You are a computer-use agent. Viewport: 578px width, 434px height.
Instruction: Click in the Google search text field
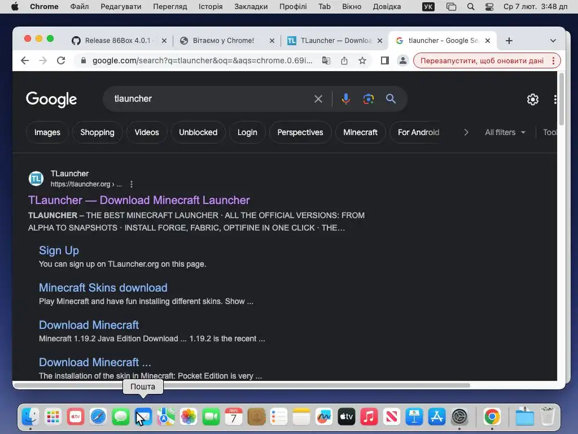(210, 99)
